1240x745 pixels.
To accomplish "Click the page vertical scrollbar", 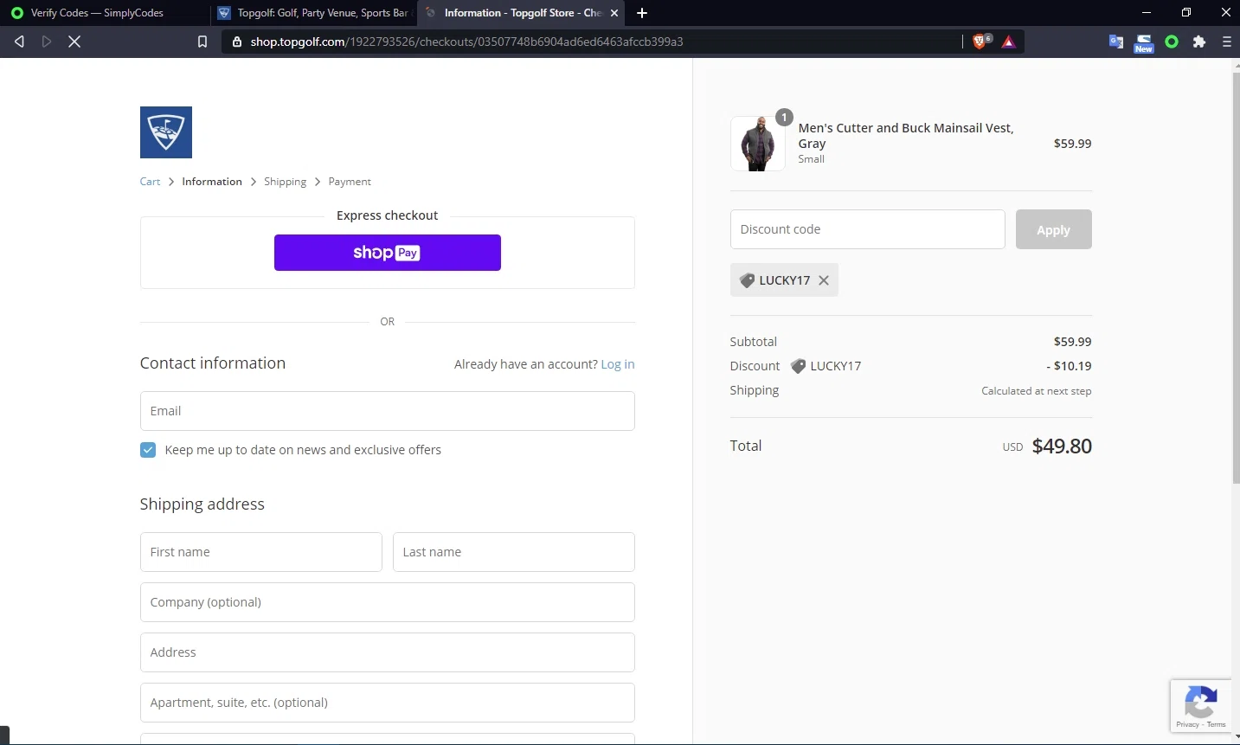I will 1236,277.
